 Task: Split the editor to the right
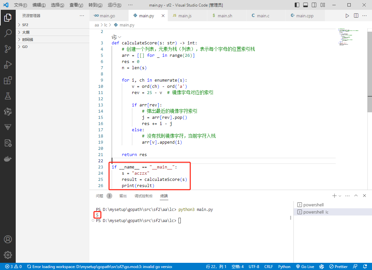pyautogui.click(x=356, y=16)
